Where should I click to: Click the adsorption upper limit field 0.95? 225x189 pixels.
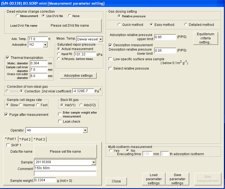tap(165, 37)
